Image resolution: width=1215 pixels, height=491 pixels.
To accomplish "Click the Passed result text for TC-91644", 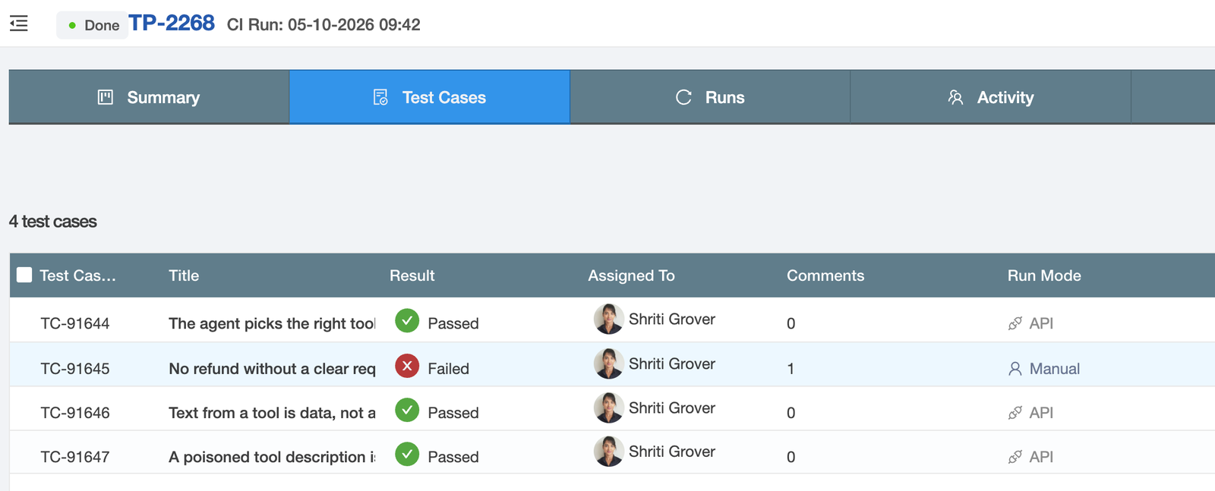I will click(x=453, y=323).
